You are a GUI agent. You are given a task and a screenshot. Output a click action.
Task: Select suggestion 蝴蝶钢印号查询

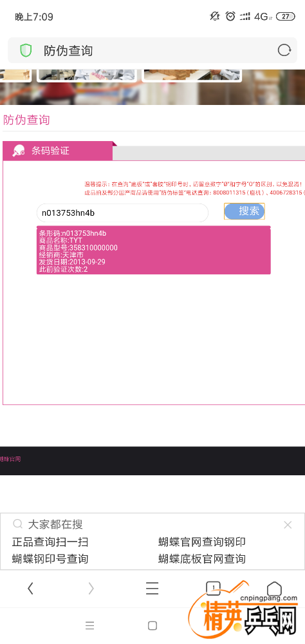(50, 558)
